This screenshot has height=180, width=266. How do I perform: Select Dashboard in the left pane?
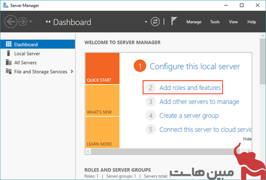coord(38,44)
